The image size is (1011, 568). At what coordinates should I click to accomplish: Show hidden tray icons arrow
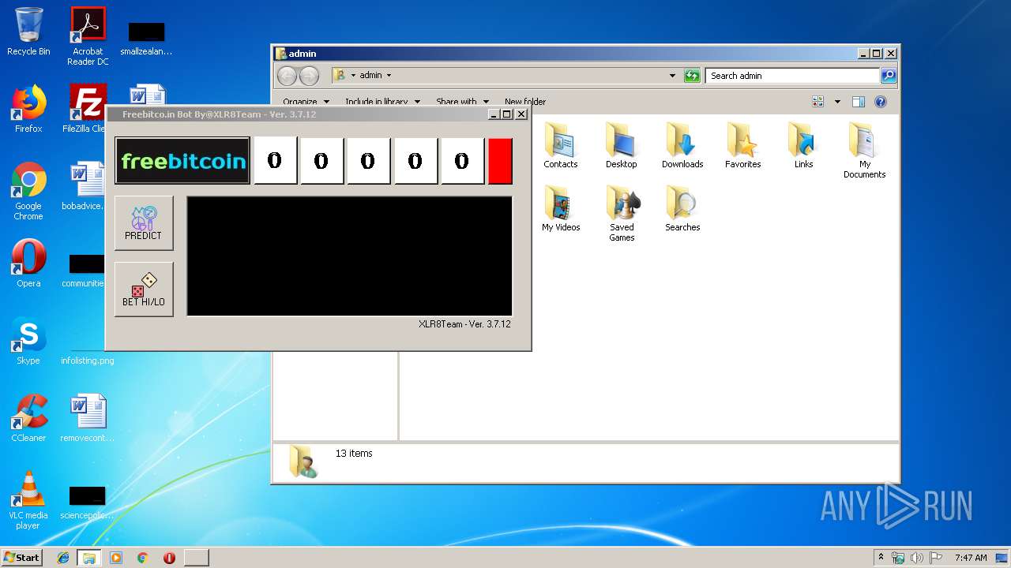[x=881, y=558]
